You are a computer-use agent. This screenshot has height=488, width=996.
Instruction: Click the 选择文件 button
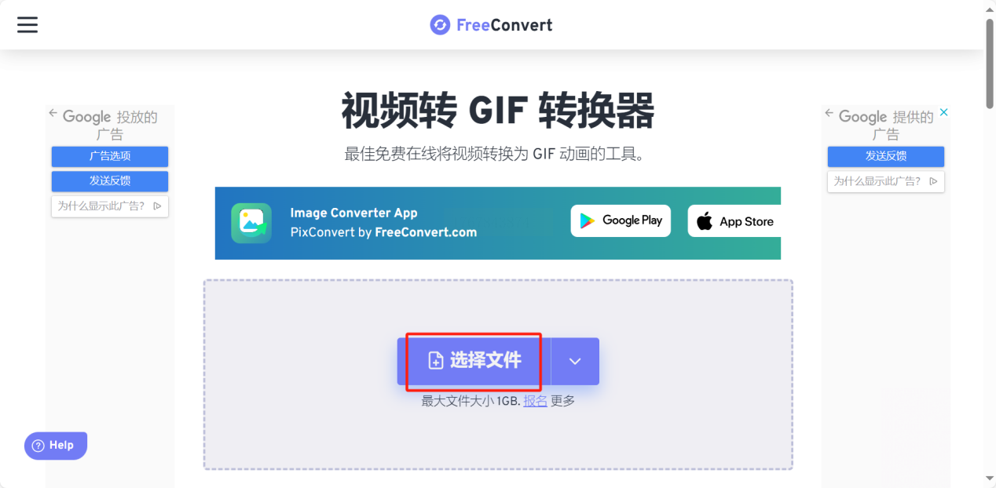474,361
